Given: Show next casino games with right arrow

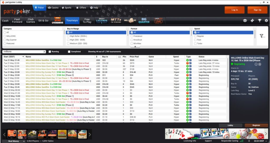Looking at the screenshot, I should point(90,135).
